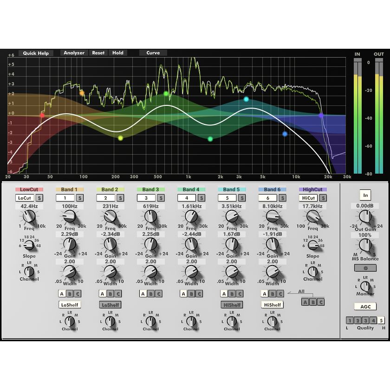Click the green Band 3 node on the graph

tap(165, 93)
